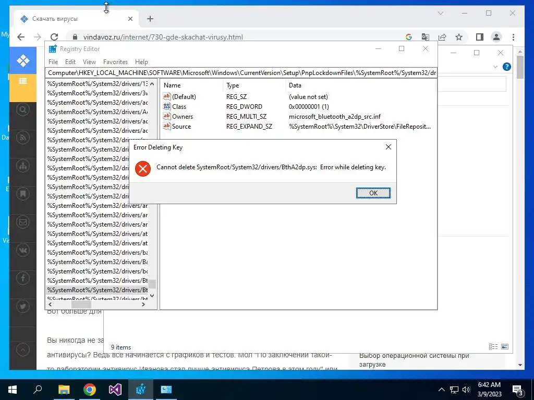
Task: Open Chrome's three-dot menu
Action: click(513, 37)
